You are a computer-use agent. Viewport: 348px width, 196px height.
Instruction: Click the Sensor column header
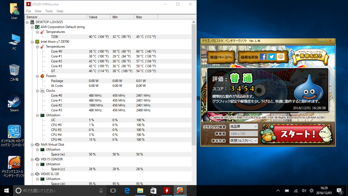(x=56, y=17)
